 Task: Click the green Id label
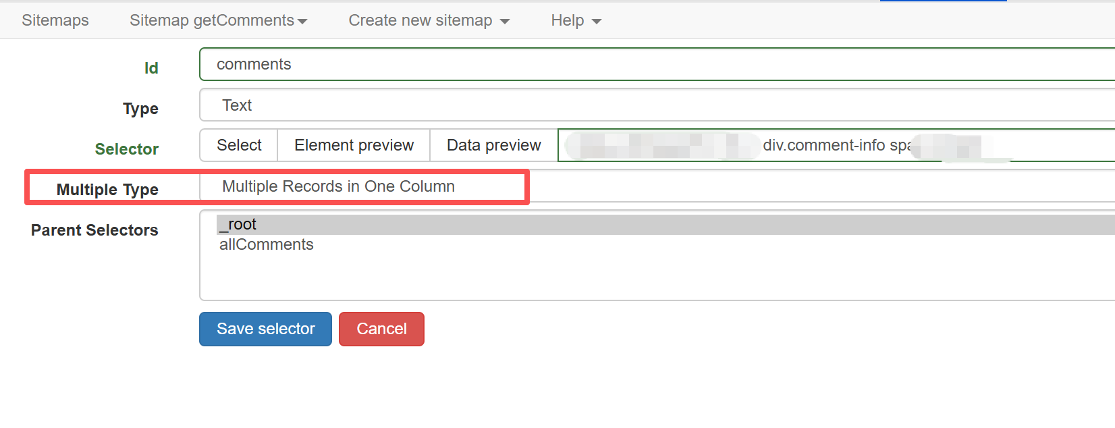coord(151,68)
